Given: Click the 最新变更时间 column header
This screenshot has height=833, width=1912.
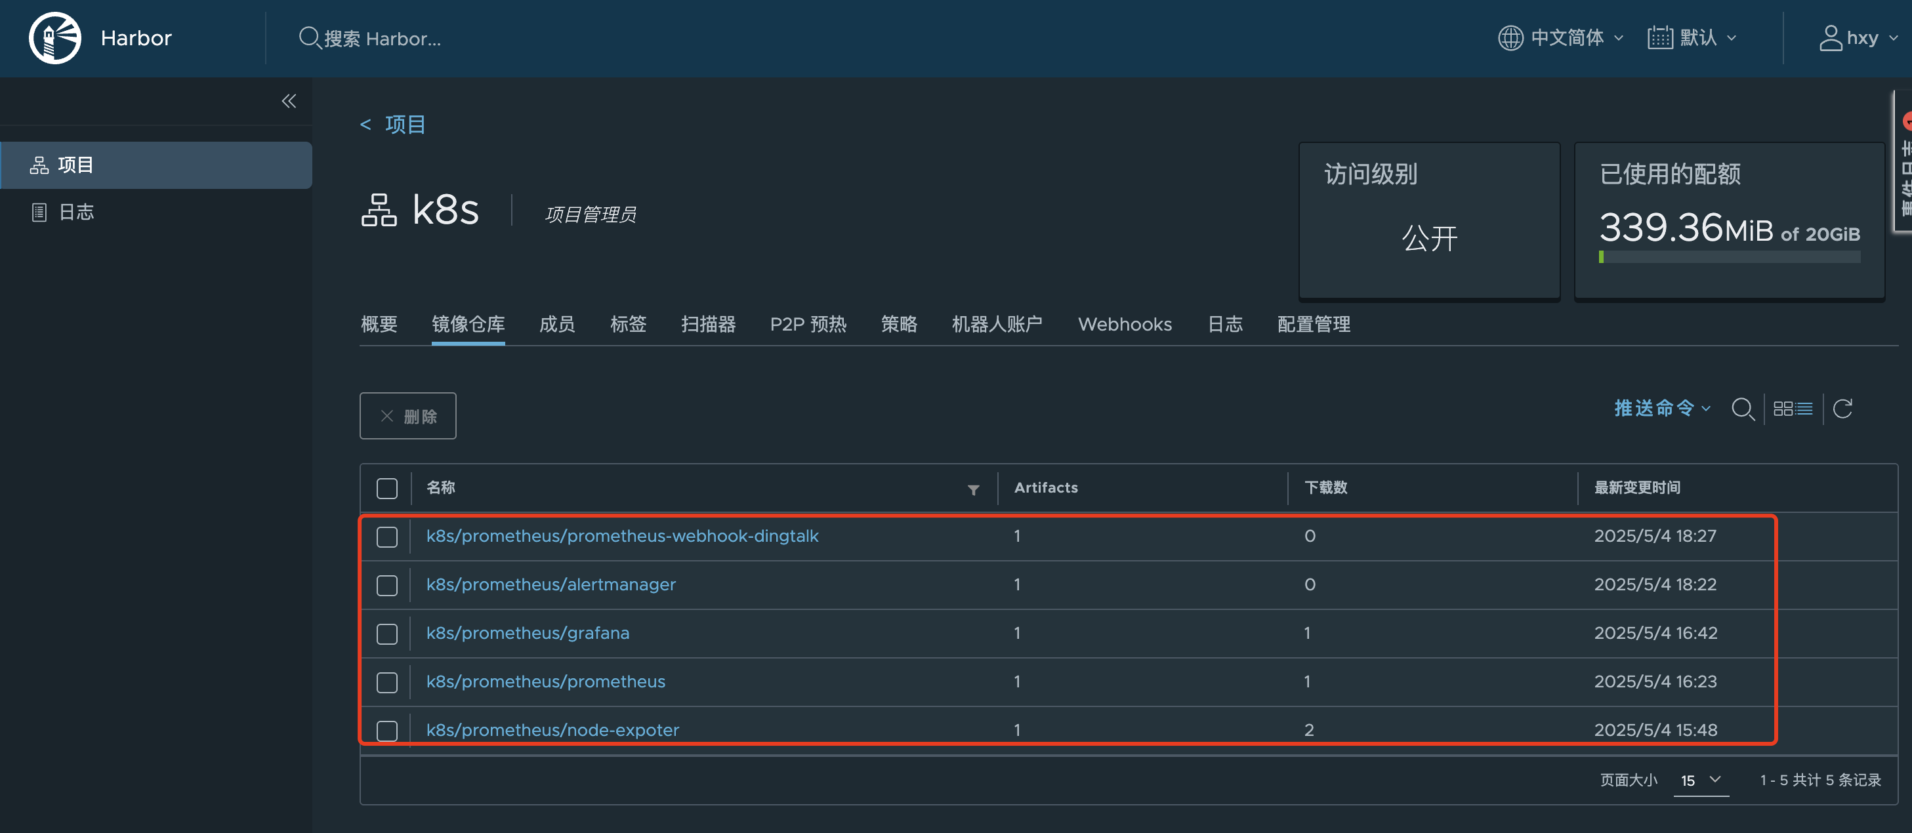Looking at the screenshot, I should [x=1637, y=487].
